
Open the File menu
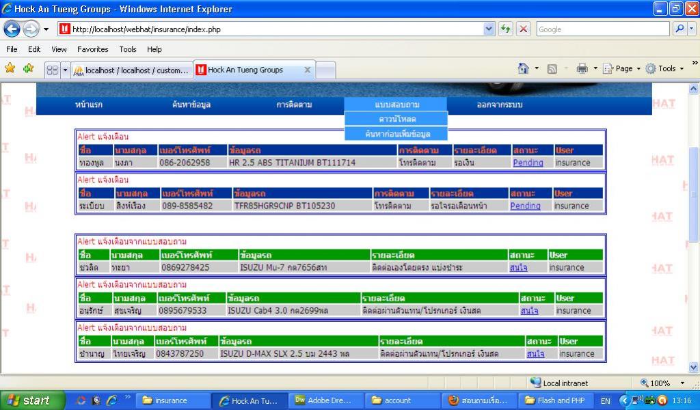coord(12,49)
